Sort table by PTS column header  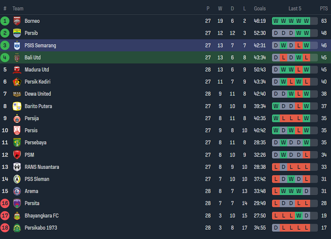[324, 8]
